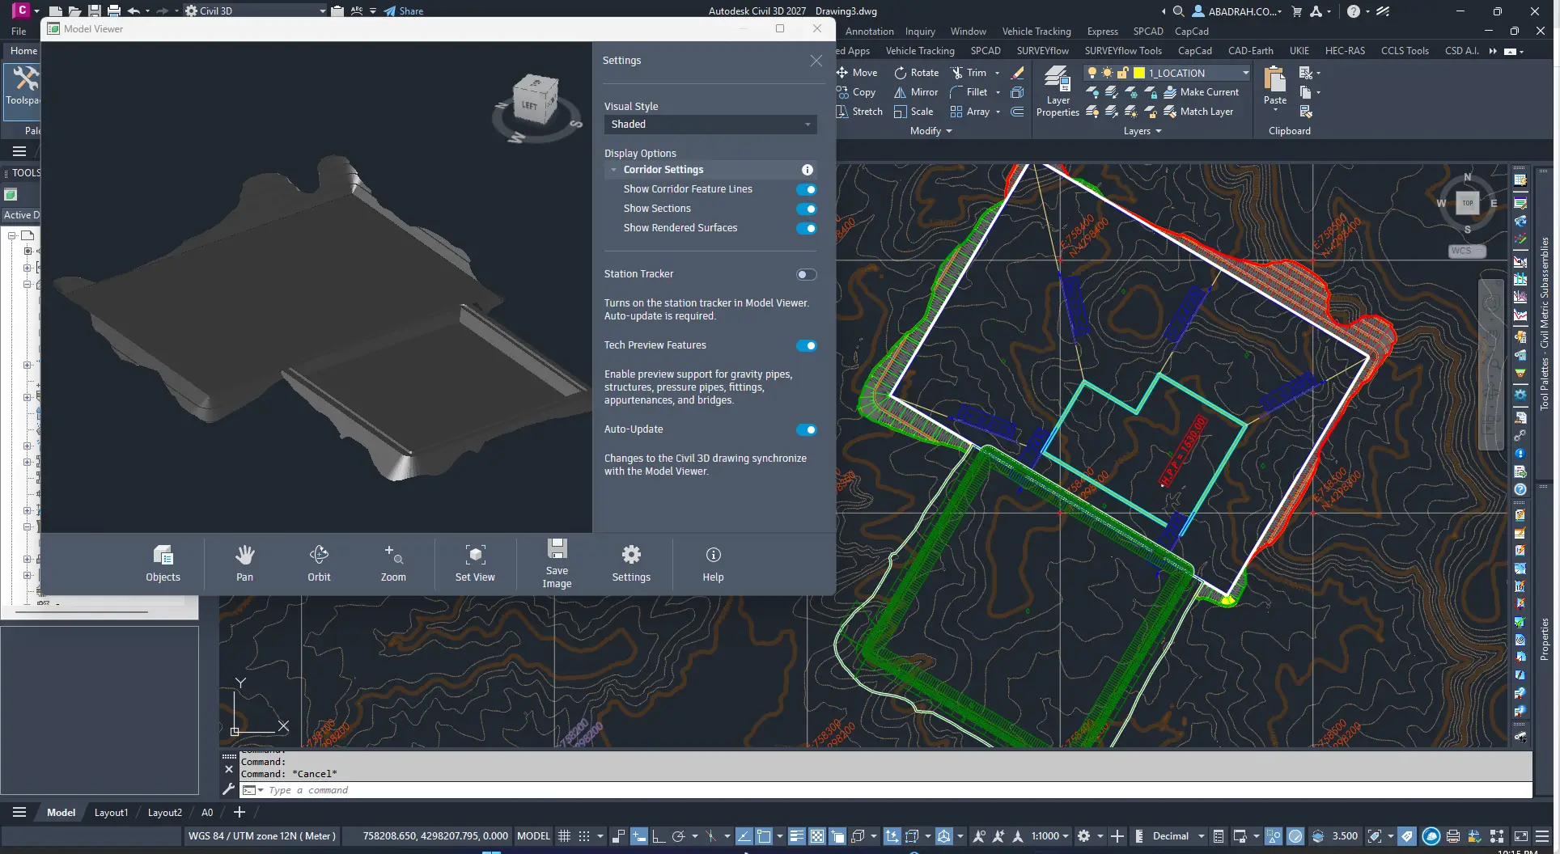This screenshot has width=1560, height=854.
Task: Open the Express menu
Action: (x=1102, y=32)
